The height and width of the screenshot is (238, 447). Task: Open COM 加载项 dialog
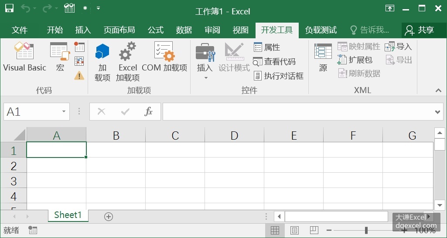click(x=164, y=57)
